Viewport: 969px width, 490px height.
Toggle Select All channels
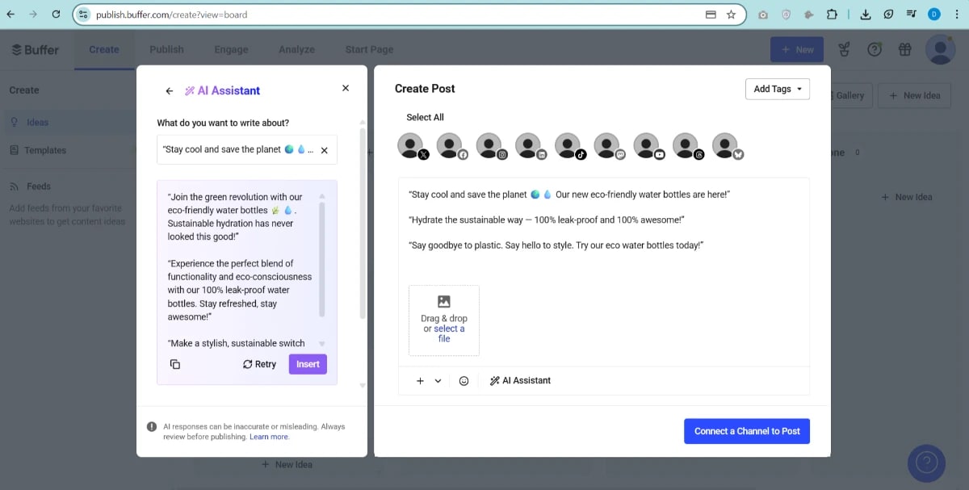(x=425, y=117)
